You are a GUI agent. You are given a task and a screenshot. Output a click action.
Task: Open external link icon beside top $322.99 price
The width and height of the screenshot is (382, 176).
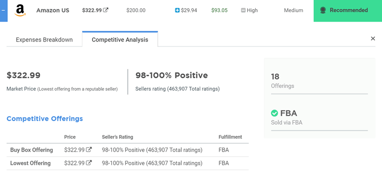pyautogui.click(x=105, y=10)
